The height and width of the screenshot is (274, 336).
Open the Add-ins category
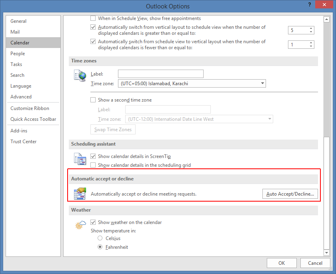click(33, 130)
